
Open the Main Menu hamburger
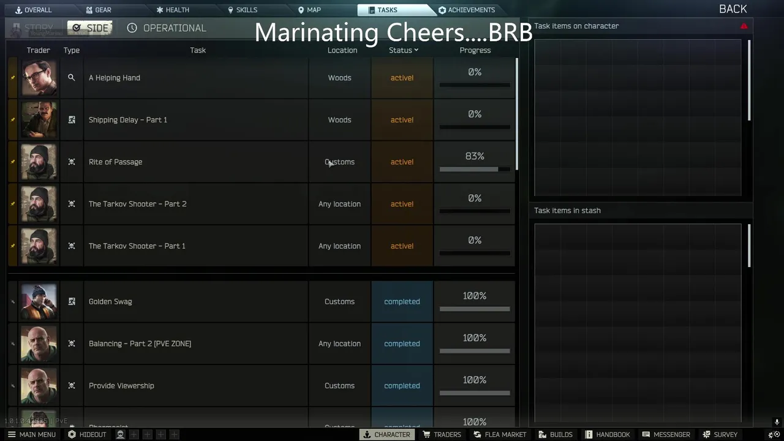(31, 434)
